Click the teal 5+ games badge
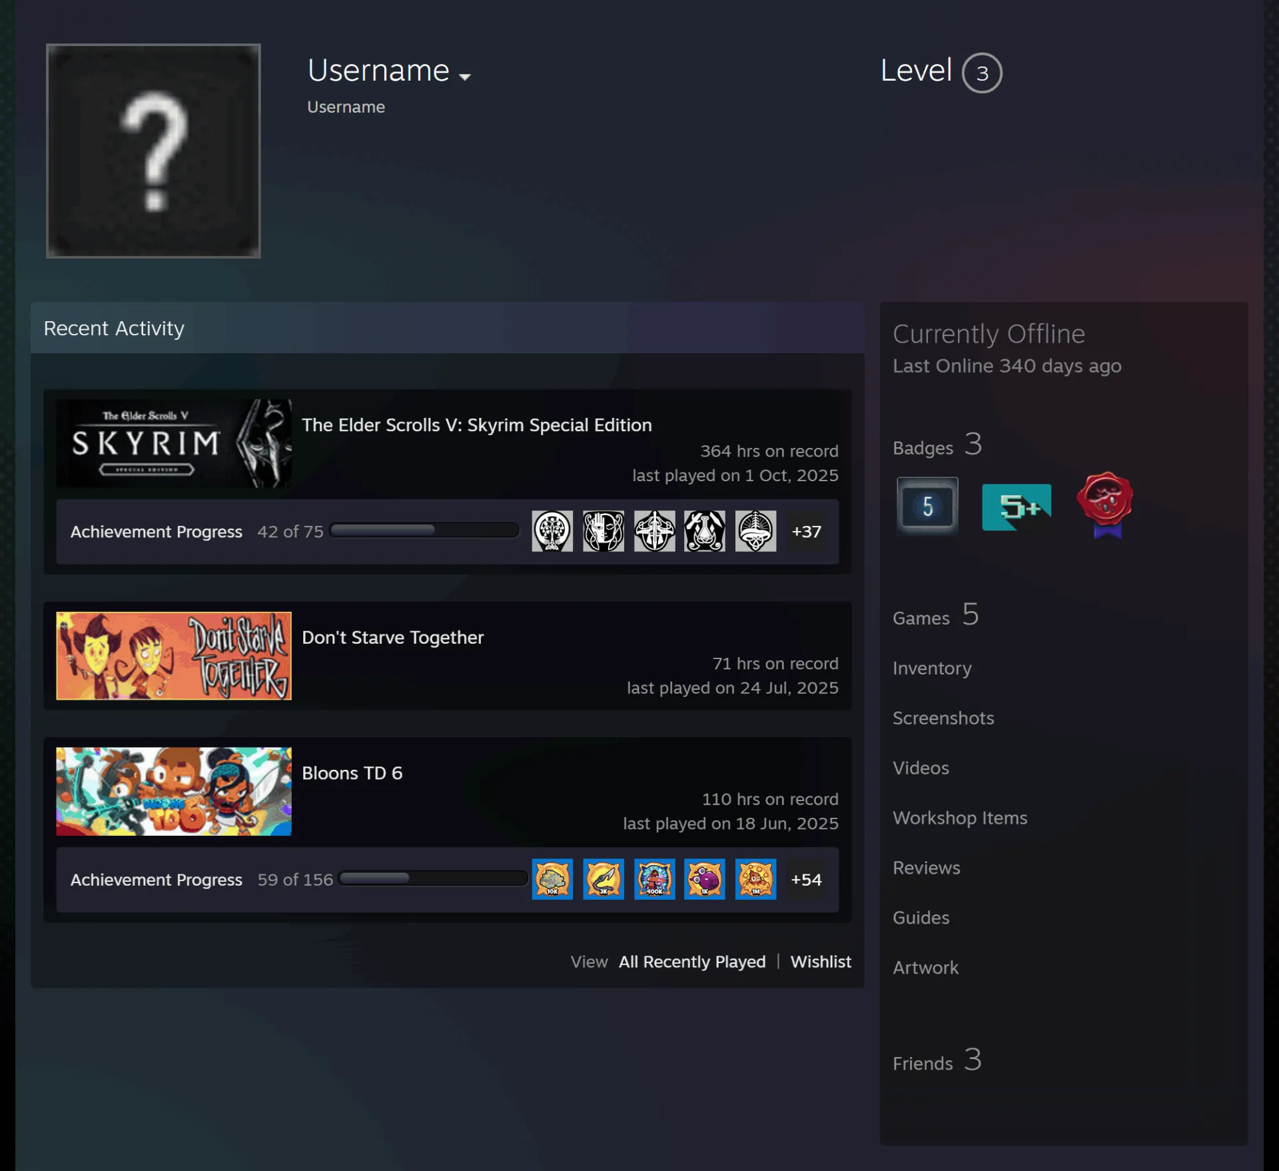This screenshot has width=1279, height=1171. pos(1017,507)
